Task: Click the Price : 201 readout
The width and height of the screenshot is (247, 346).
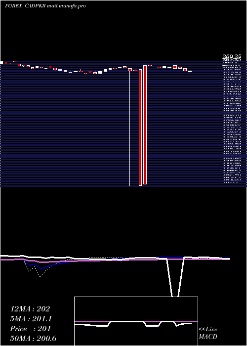Action: pos(31,329)
